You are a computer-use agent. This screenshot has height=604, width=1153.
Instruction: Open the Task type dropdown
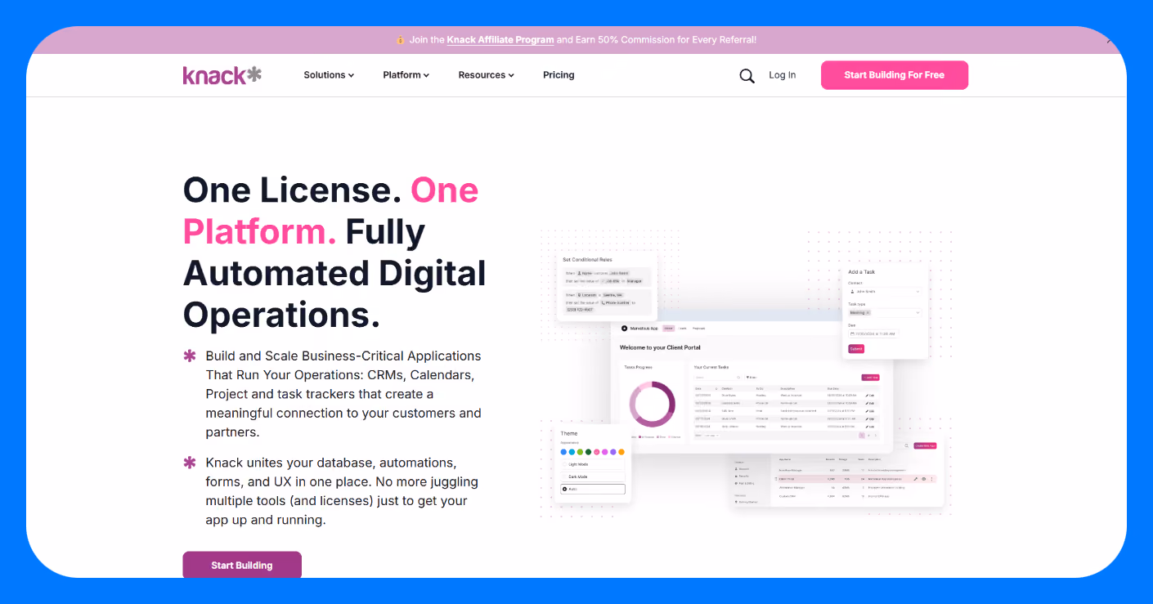(x=885, y=312)
